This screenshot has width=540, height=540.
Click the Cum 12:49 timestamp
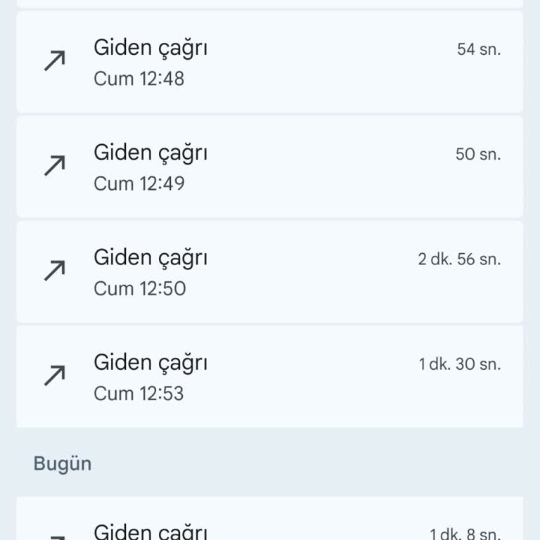click(x=139, y=183)
